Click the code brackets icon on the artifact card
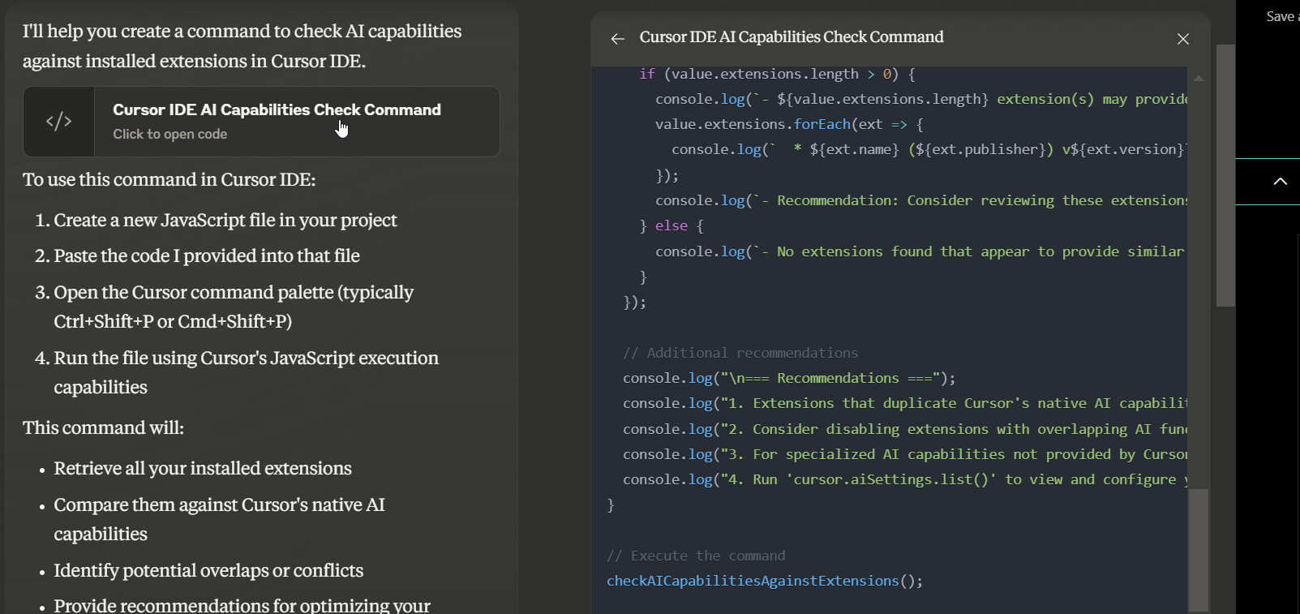 point(59,122)
